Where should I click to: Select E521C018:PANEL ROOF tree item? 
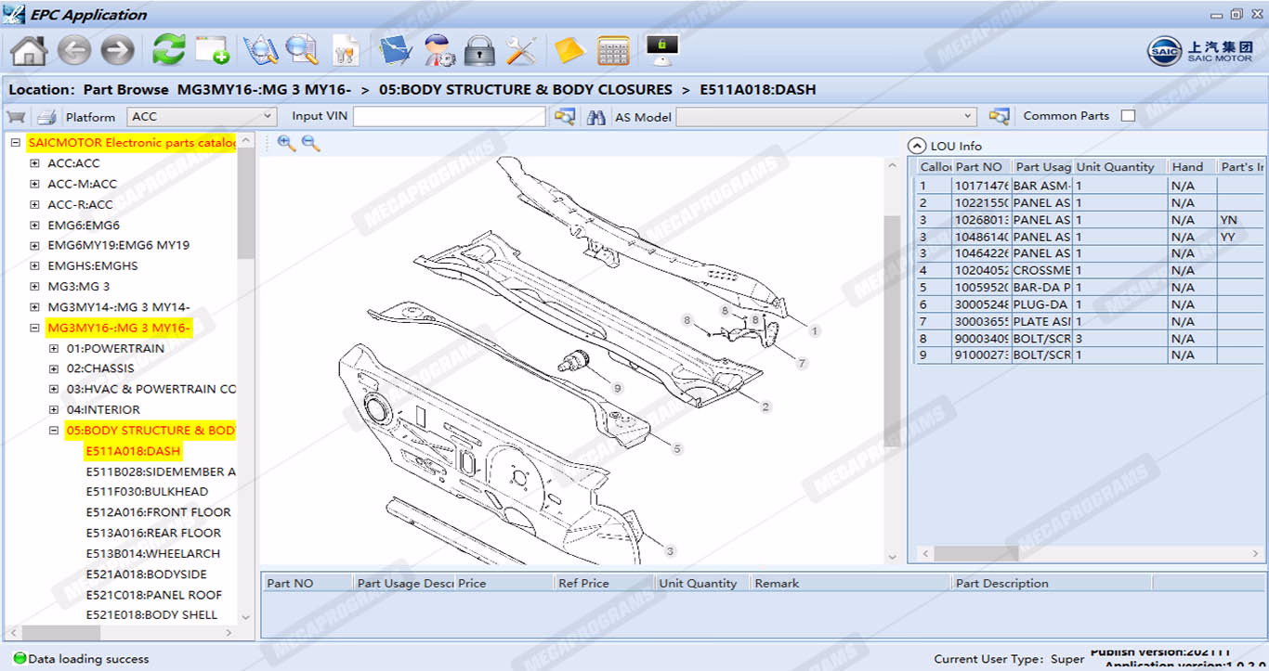click(x=154, y=595)
